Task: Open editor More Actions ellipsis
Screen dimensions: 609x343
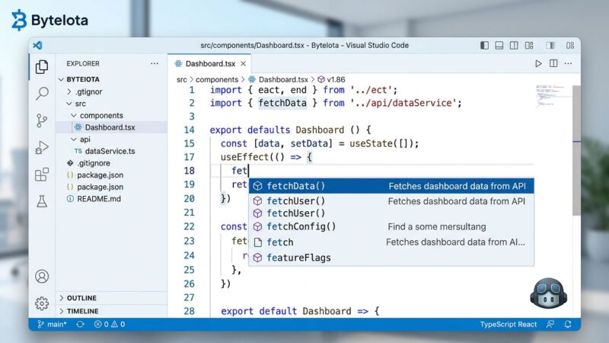Action: (x=568, y=63)
